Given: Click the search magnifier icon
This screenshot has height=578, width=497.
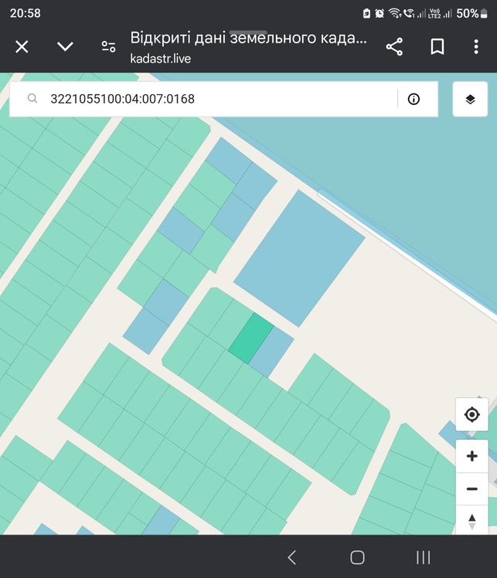Looking at the screenshot, I should pyautogui.click(x=32, y=98).
